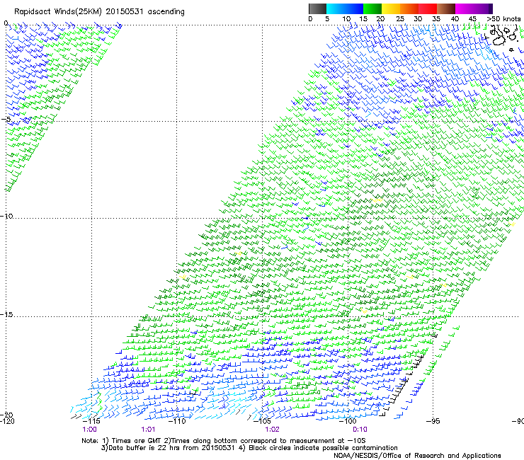Click the '-20' latitude axis label
This screenshot has width=524, height=460.
pyautogui.click(x=6, y=415)
